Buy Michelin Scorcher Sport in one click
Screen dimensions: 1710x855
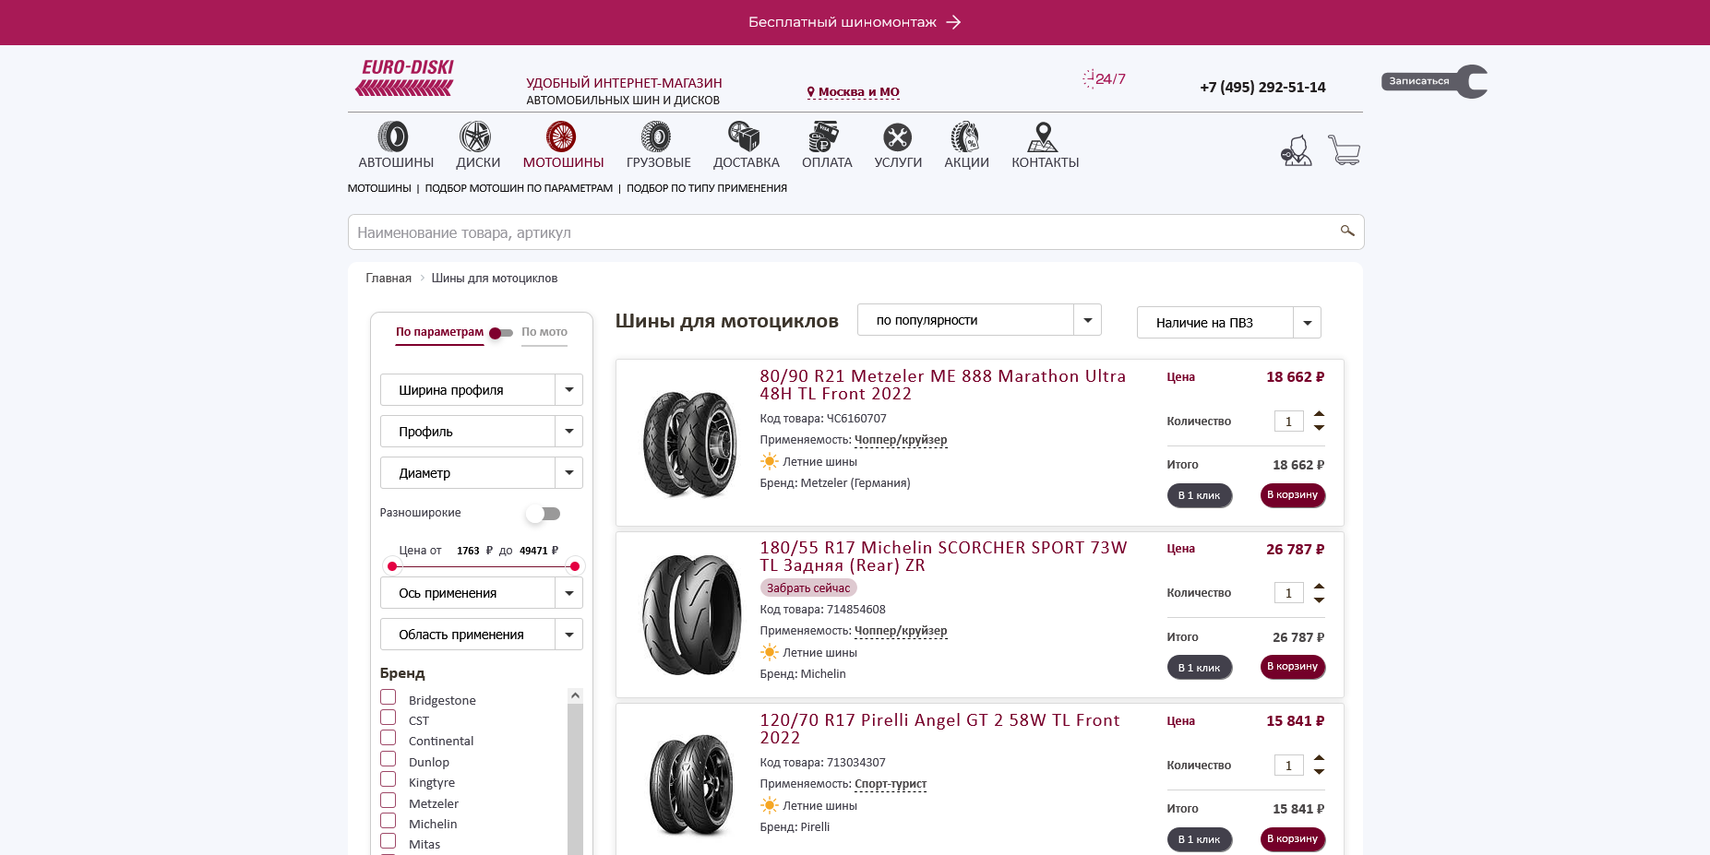pos(1200,668)
